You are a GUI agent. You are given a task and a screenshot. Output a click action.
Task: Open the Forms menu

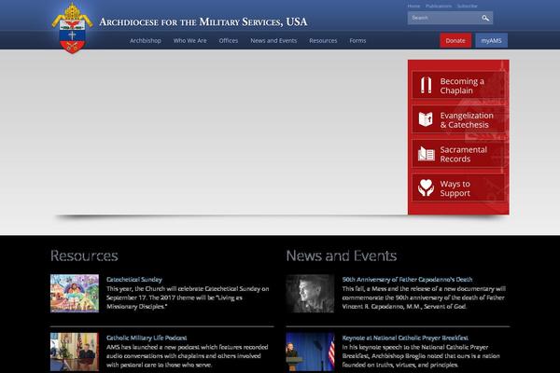click(357, 41)
